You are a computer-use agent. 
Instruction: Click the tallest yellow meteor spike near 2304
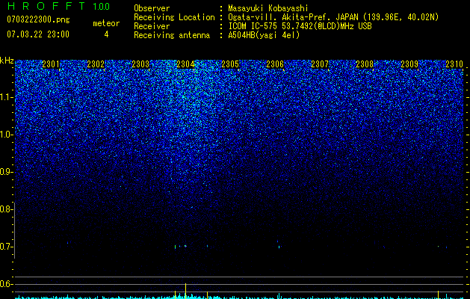[x=185, y=291]
